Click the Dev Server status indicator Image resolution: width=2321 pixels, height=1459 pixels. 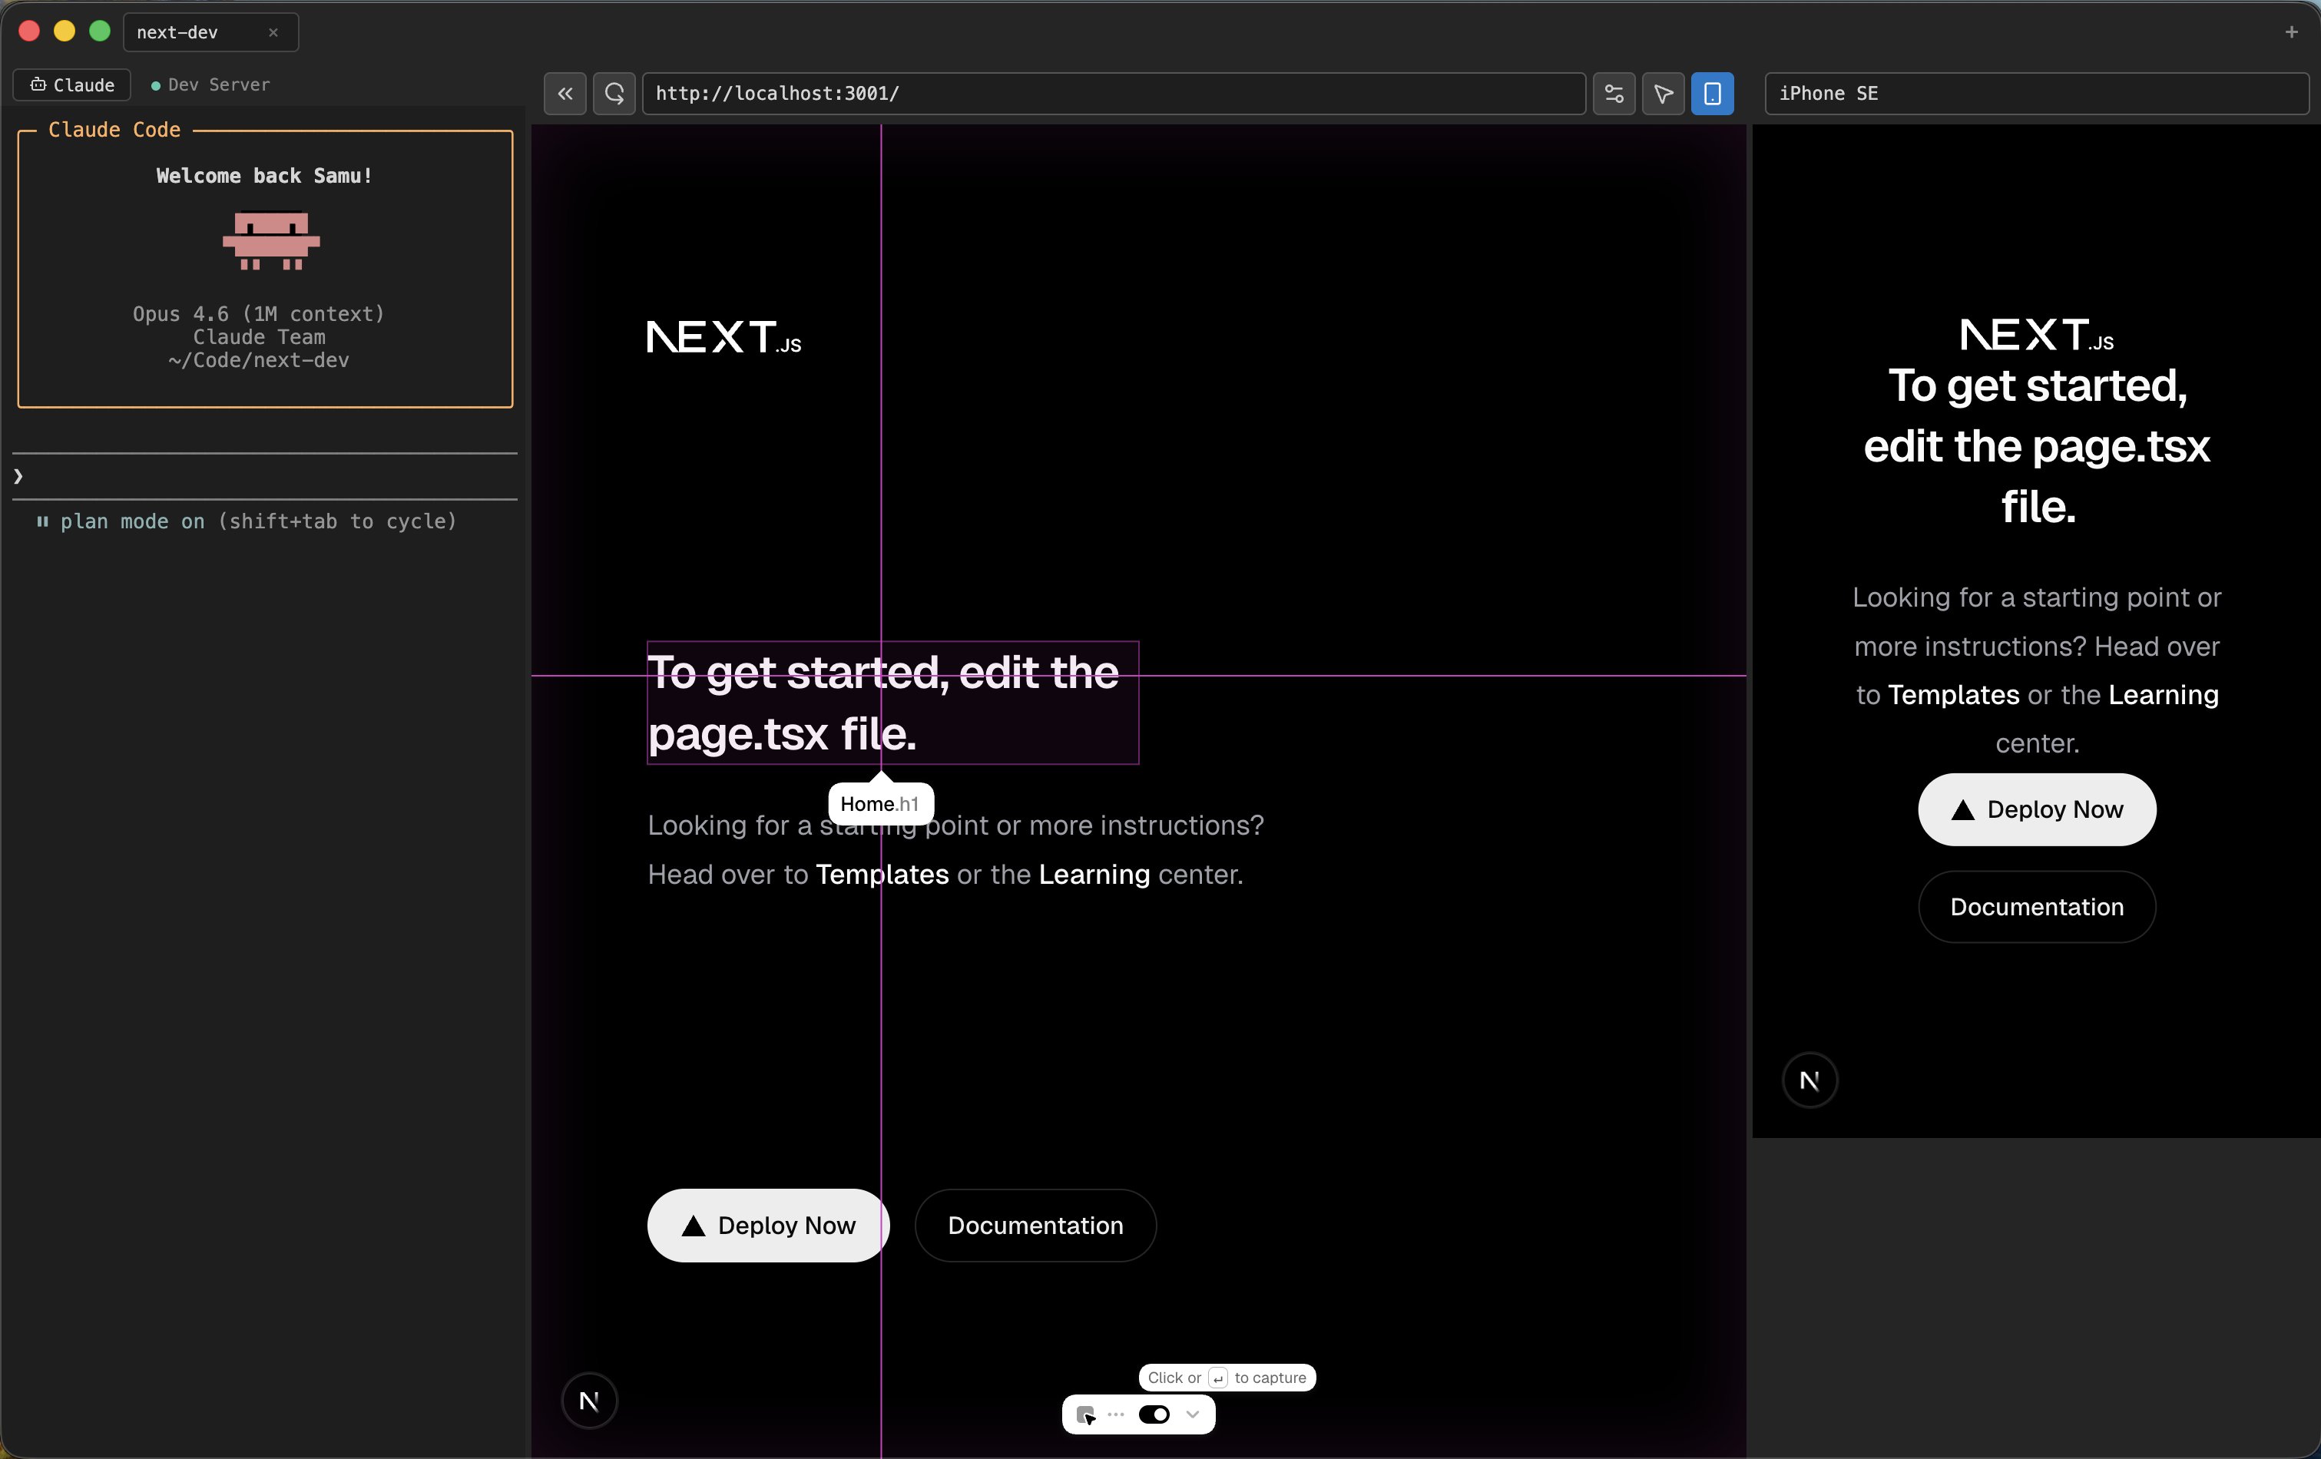click(157, 84)
